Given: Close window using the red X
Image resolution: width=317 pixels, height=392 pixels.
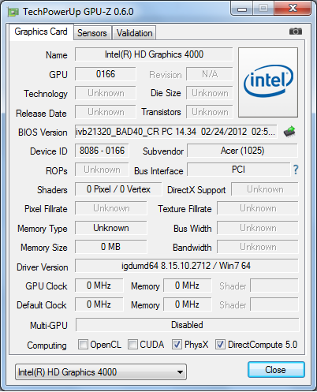Looking at the screenshot, I should pos(293,9).
